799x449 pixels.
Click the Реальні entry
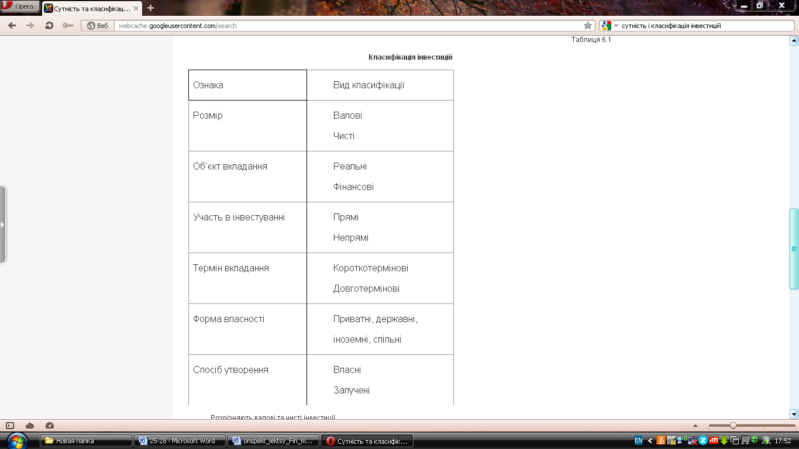[x=350, y=167]
